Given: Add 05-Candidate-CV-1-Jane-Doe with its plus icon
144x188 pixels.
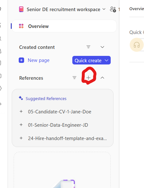Looking at the screenshot, I should 21,111.
